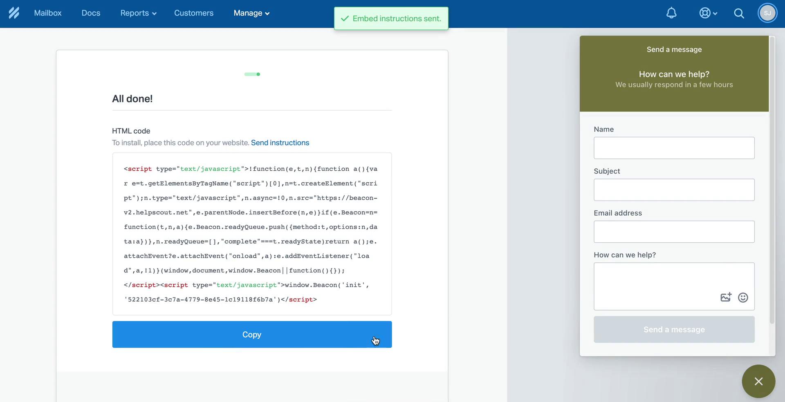
Task: Click the green step progress indicator
Action: 252,74
